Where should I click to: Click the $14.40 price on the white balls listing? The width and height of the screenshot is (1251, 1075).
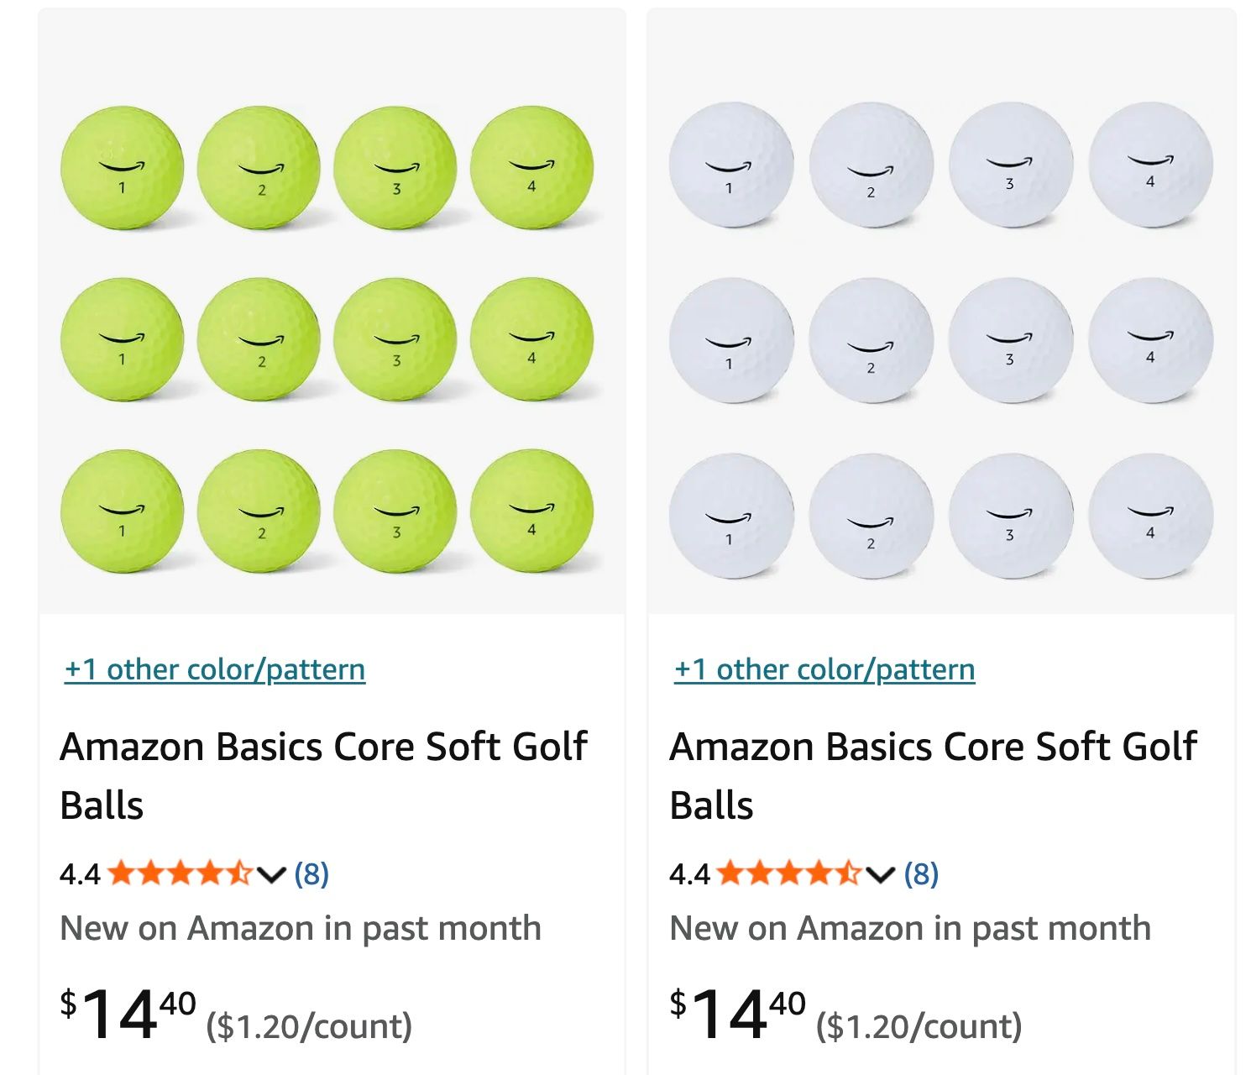point(738,1014)
